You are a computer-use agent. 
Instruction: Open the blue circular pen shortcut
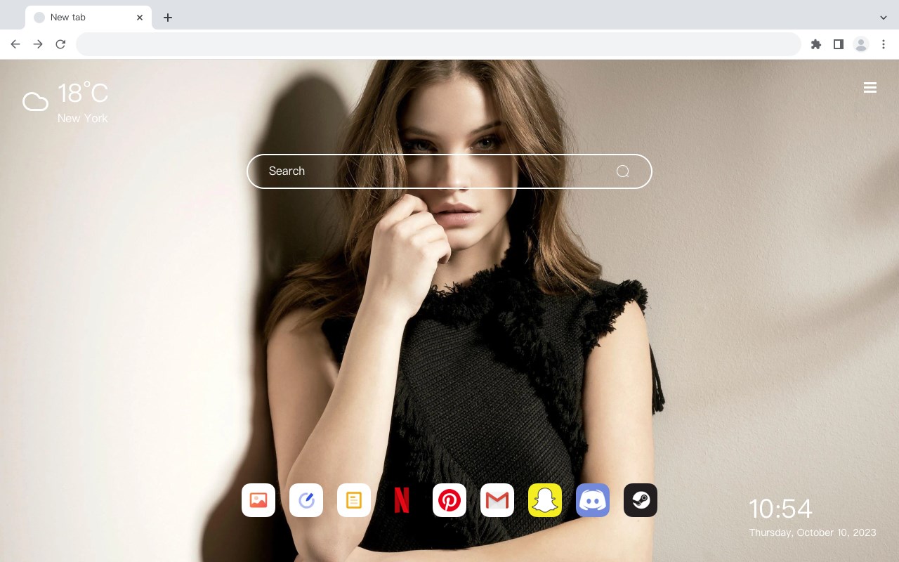[x=306, y=500]
